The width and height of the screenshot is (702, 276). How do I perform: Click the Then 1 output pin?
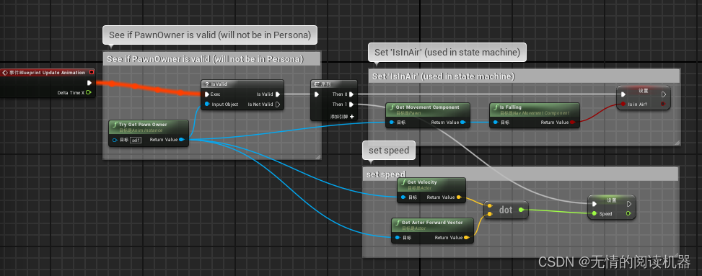point(351,104)
